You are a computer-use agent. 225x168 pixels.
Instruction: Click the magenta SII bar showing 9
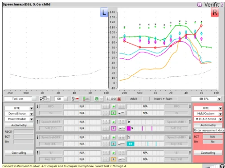click(129, 128)
